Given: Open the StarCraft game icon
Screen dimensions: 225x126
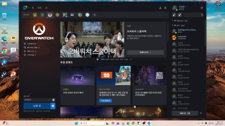Looking at the screenshot, I should pyautogui.click(x=72, y=15).
